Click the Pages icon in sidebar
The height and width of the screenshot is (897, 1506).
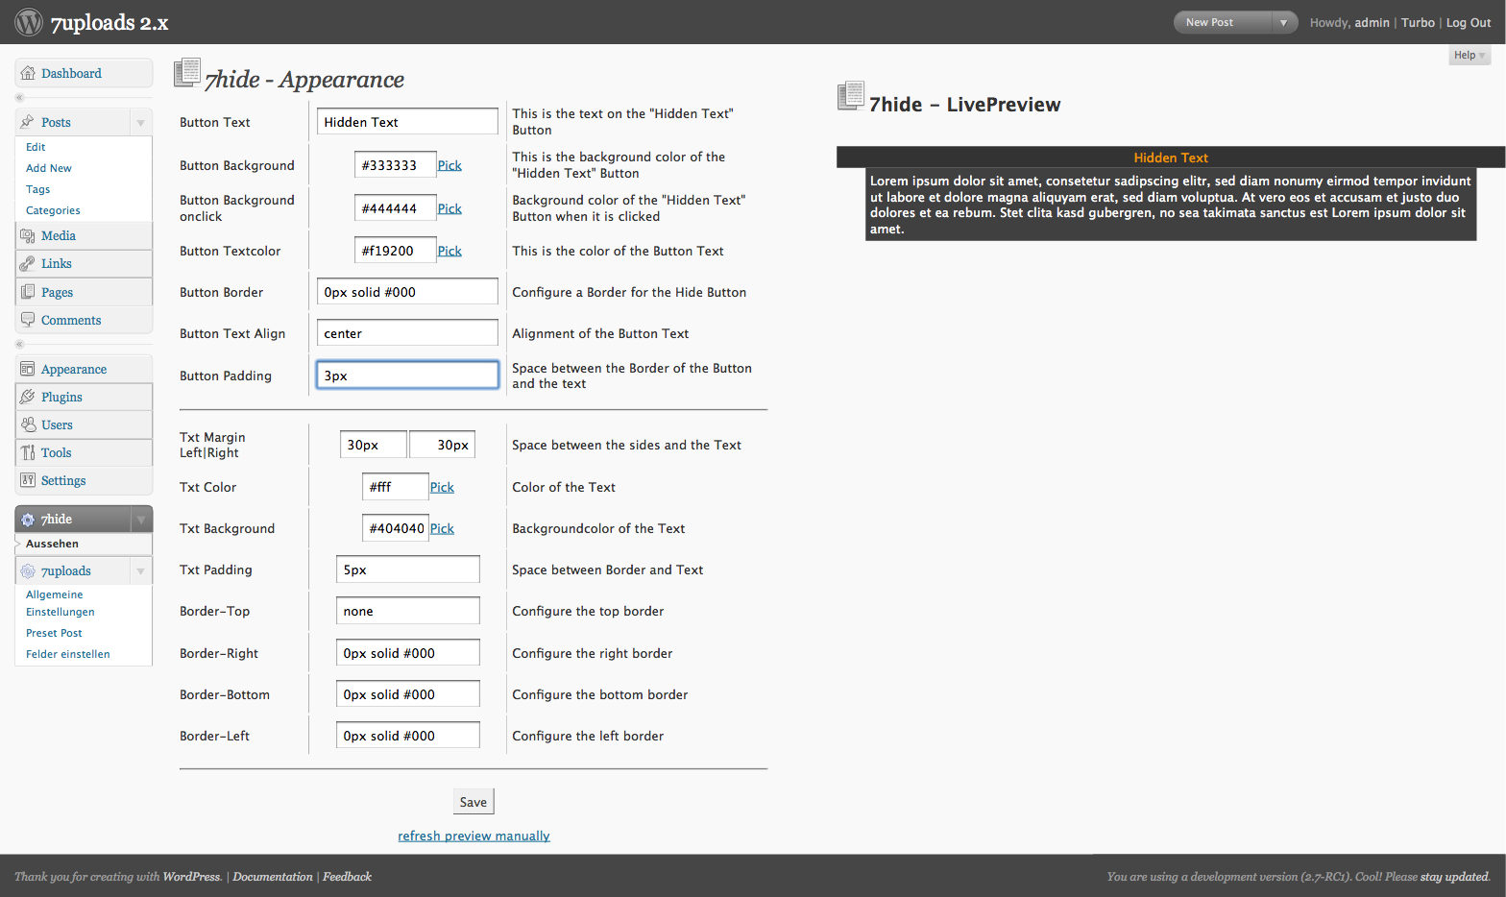(x=28, y=292)
